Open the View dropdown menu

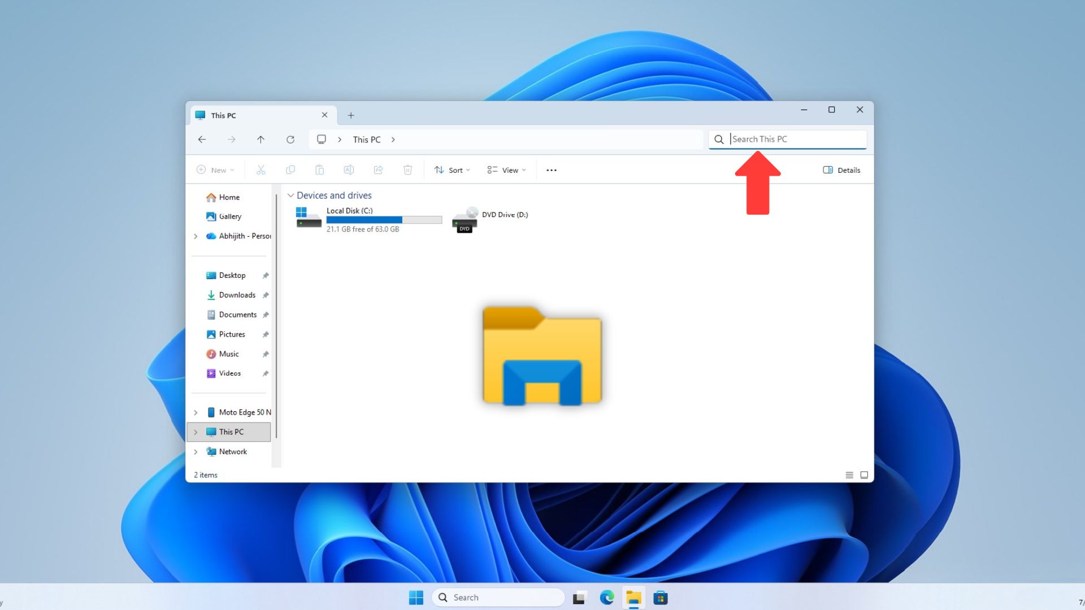pos(506,170)
